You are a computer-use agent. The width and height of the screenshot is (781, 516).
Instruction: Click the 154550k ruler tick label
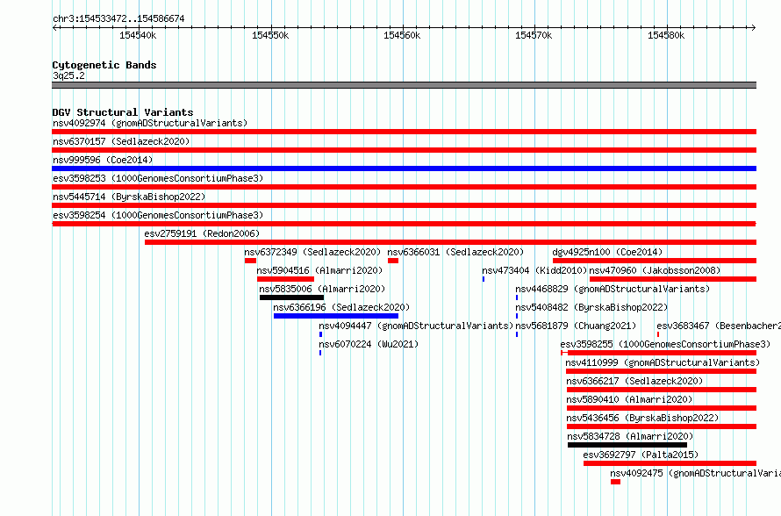click(x=270, y=35)
